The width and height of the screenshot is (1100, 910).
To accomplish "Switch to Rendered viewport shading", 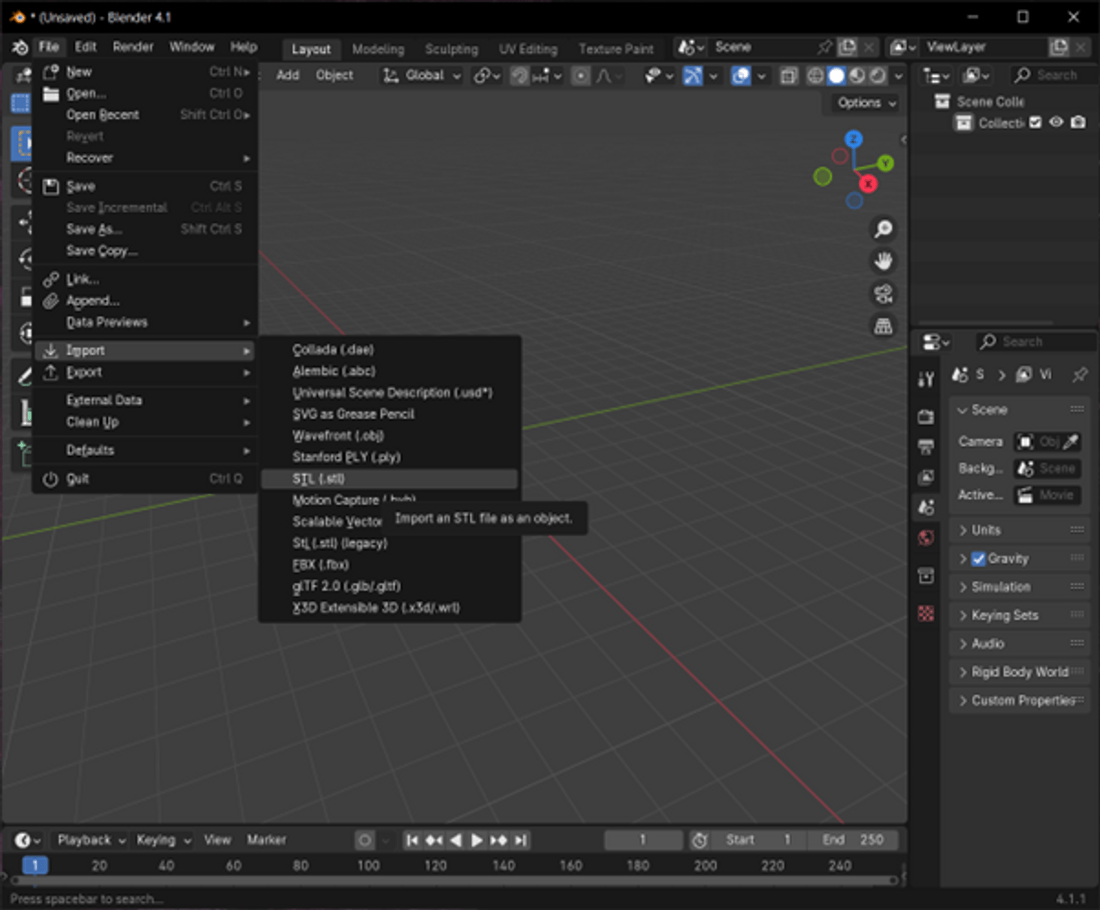I will (x=878, y=75).
